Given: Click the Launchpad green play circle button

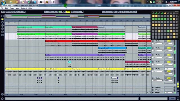Looking at the screenshot, I should [x=162, y=13].
